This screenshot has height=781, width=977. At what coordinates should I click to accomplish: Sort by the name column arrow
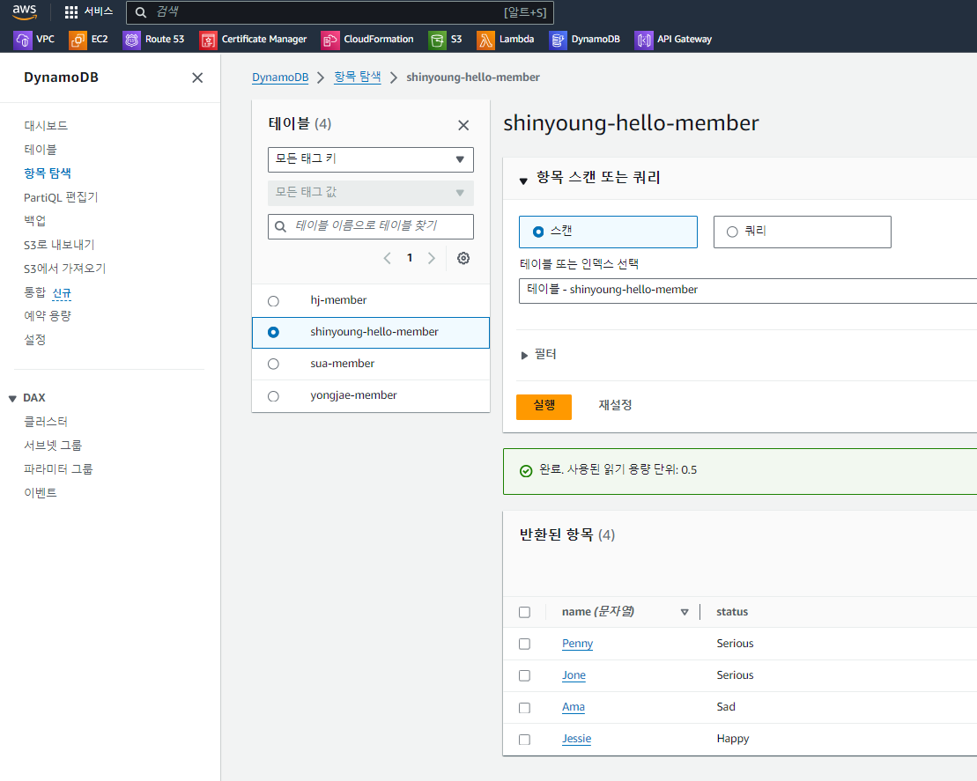685,612
